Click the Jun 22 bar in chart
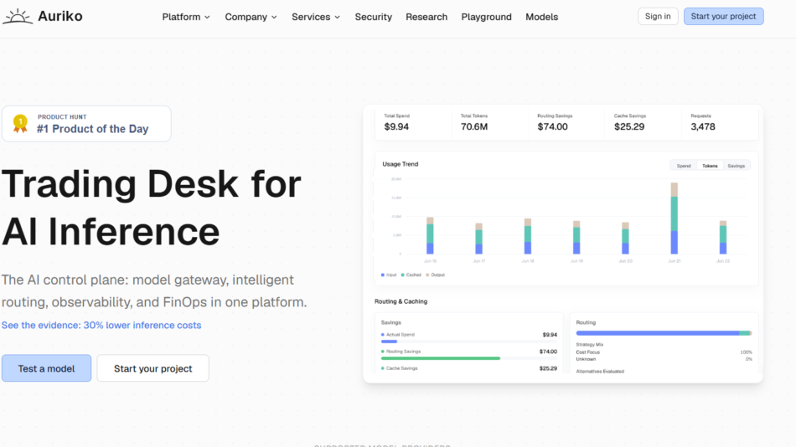This screenshot has height=447, width=796. tap(723, 238)
